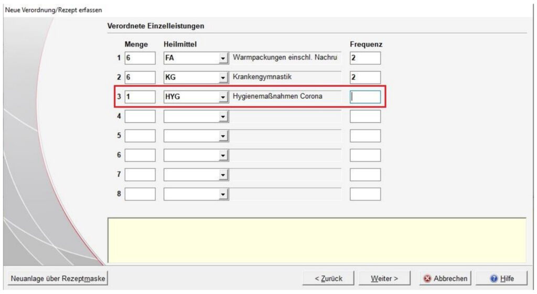Click the Frequenz field for Hygienemaßnahmen Corona
This screenshot has width=537, height=294.
pyautogui.click(x=365, y=97)
